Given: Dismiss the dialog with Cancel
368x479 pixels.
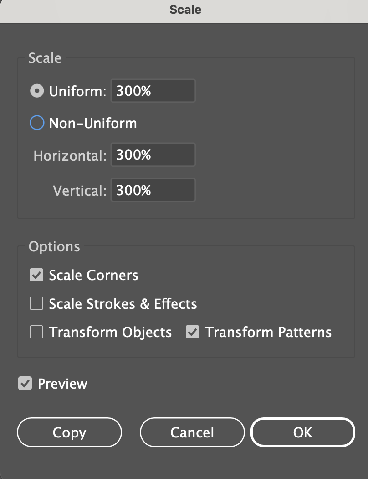Looking at the screenshot, I should tap(192, 432).
